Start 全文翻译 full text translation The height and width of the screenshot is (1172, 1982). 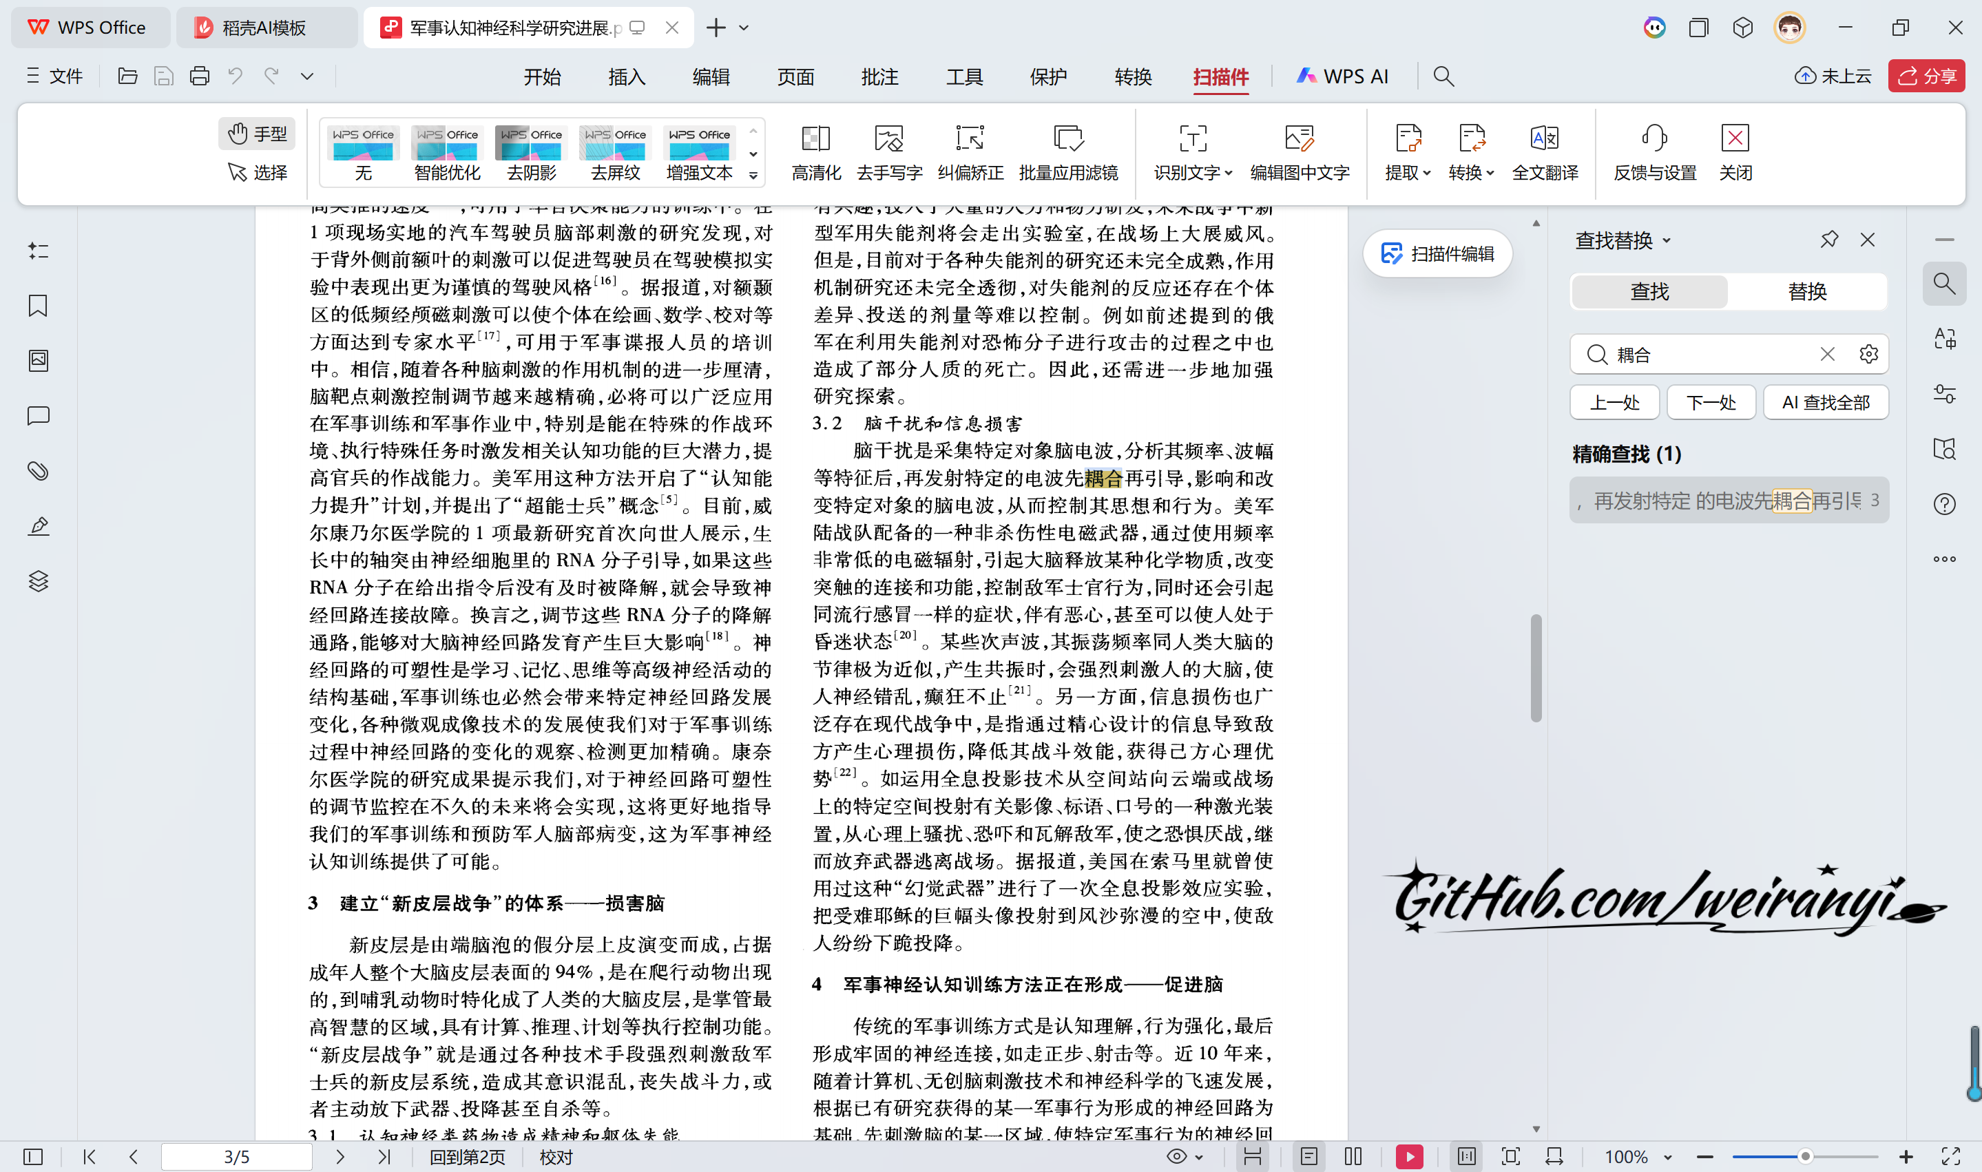pos(1544,152)
